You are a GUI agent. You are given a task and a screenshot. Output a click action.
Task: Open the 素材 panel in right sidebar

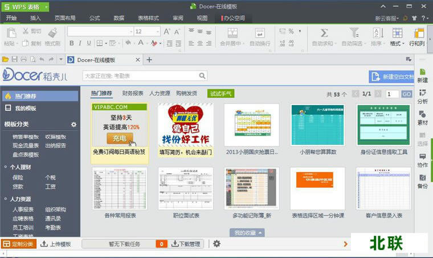coord(422,117)
